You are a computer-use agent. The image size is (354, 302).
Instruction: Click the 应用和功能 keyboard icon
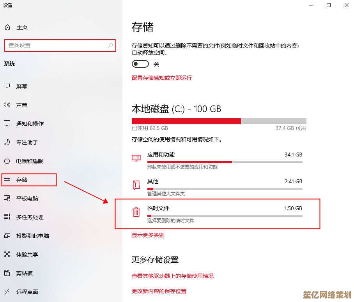[x=136, y=158]
